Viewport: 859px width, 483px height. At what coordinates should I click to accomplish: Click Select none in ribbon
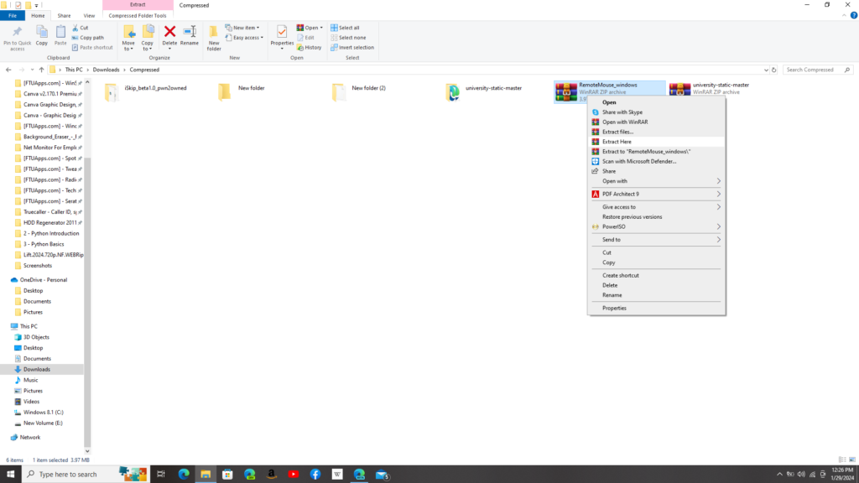point(348,38)
